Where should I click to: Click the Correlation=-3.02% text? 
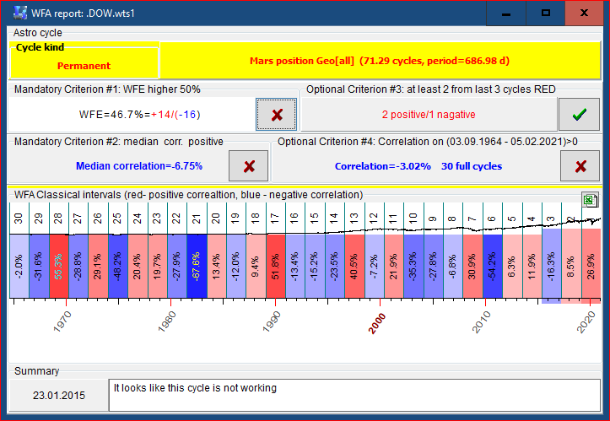coord(383,166)
